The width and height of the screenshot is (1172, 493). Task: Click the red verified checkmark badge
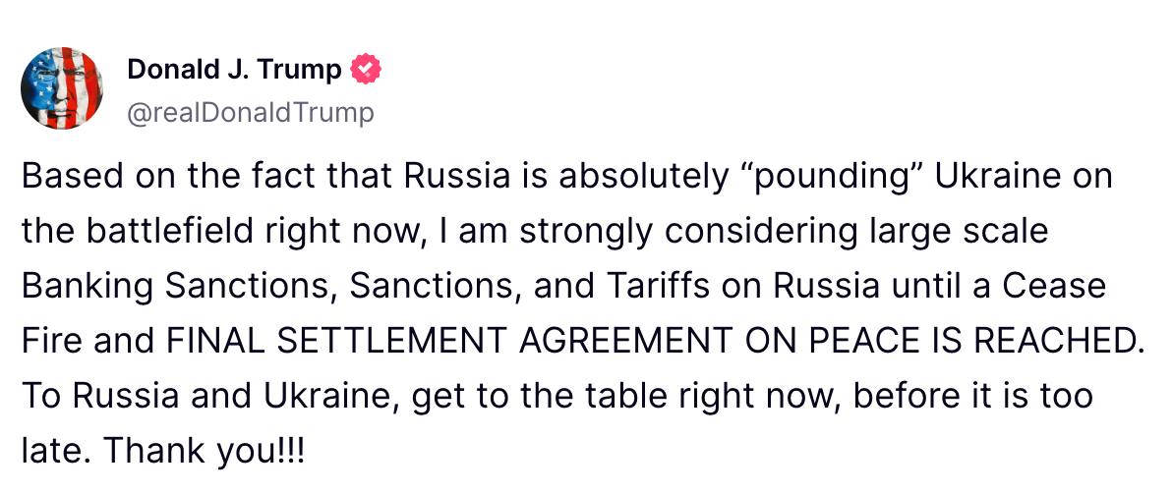pos(366,70)
